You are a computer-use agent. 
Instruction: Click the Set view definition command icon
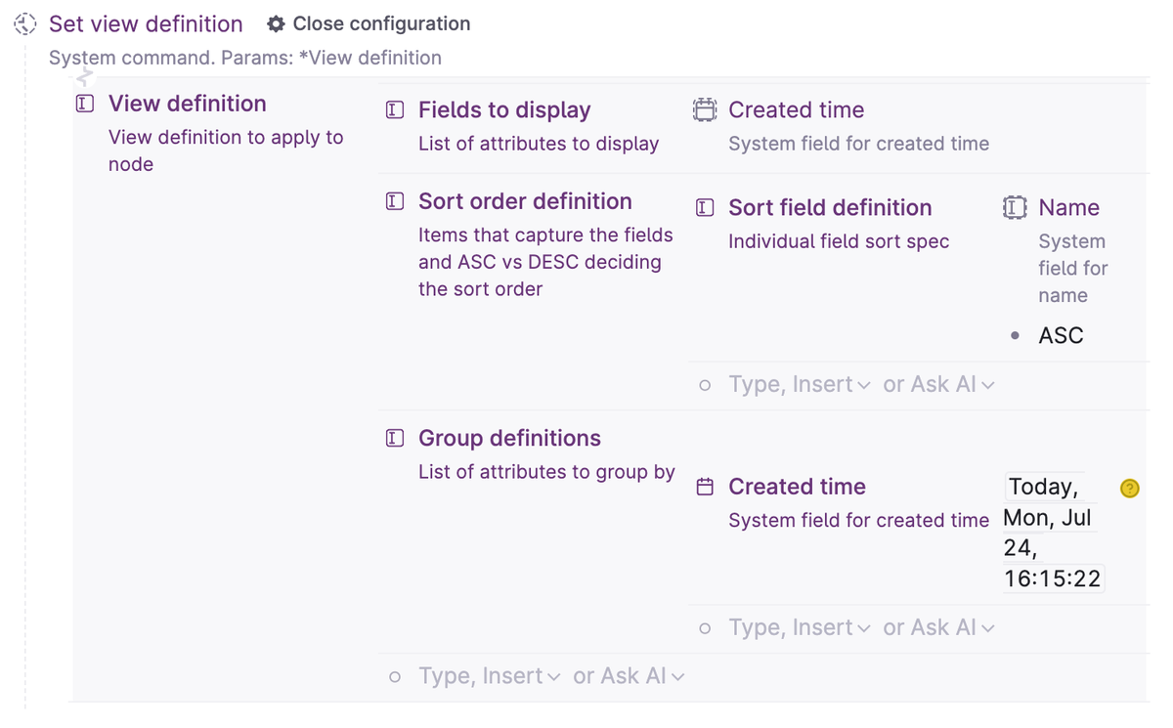tap(25, 24)
